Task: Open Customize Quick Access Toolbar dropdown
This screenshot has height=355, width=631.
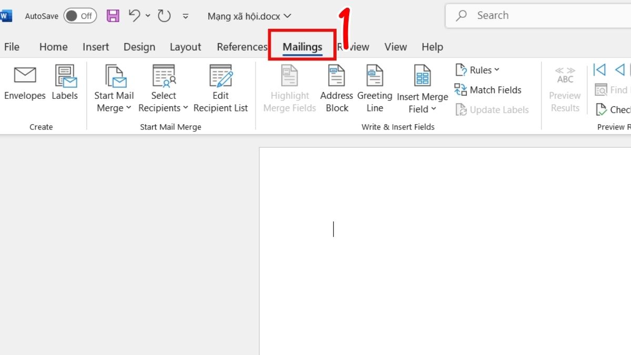Action: point(186,16)
